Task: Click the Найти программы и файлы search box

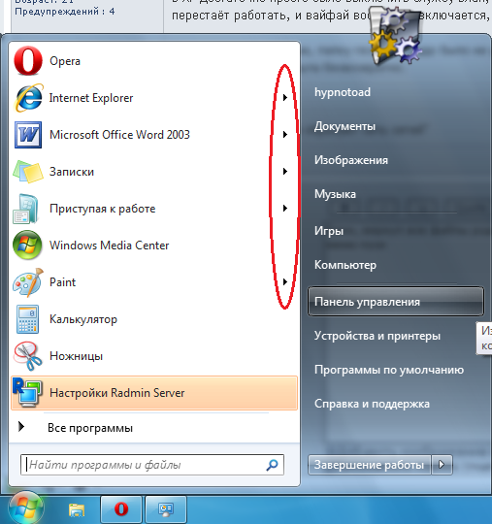Action: coord(152,465)
